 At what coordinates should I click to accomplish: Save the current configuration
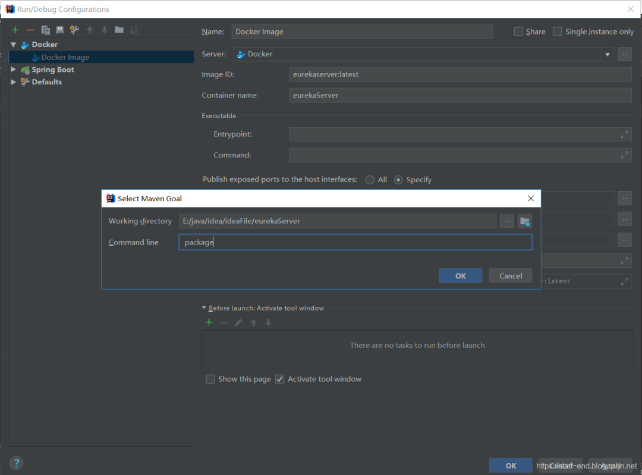[x=59, y=30]
